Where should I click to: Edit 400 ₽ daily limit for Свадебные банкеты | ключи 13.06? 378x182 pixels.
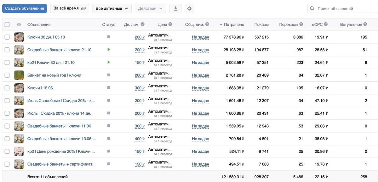140,139
